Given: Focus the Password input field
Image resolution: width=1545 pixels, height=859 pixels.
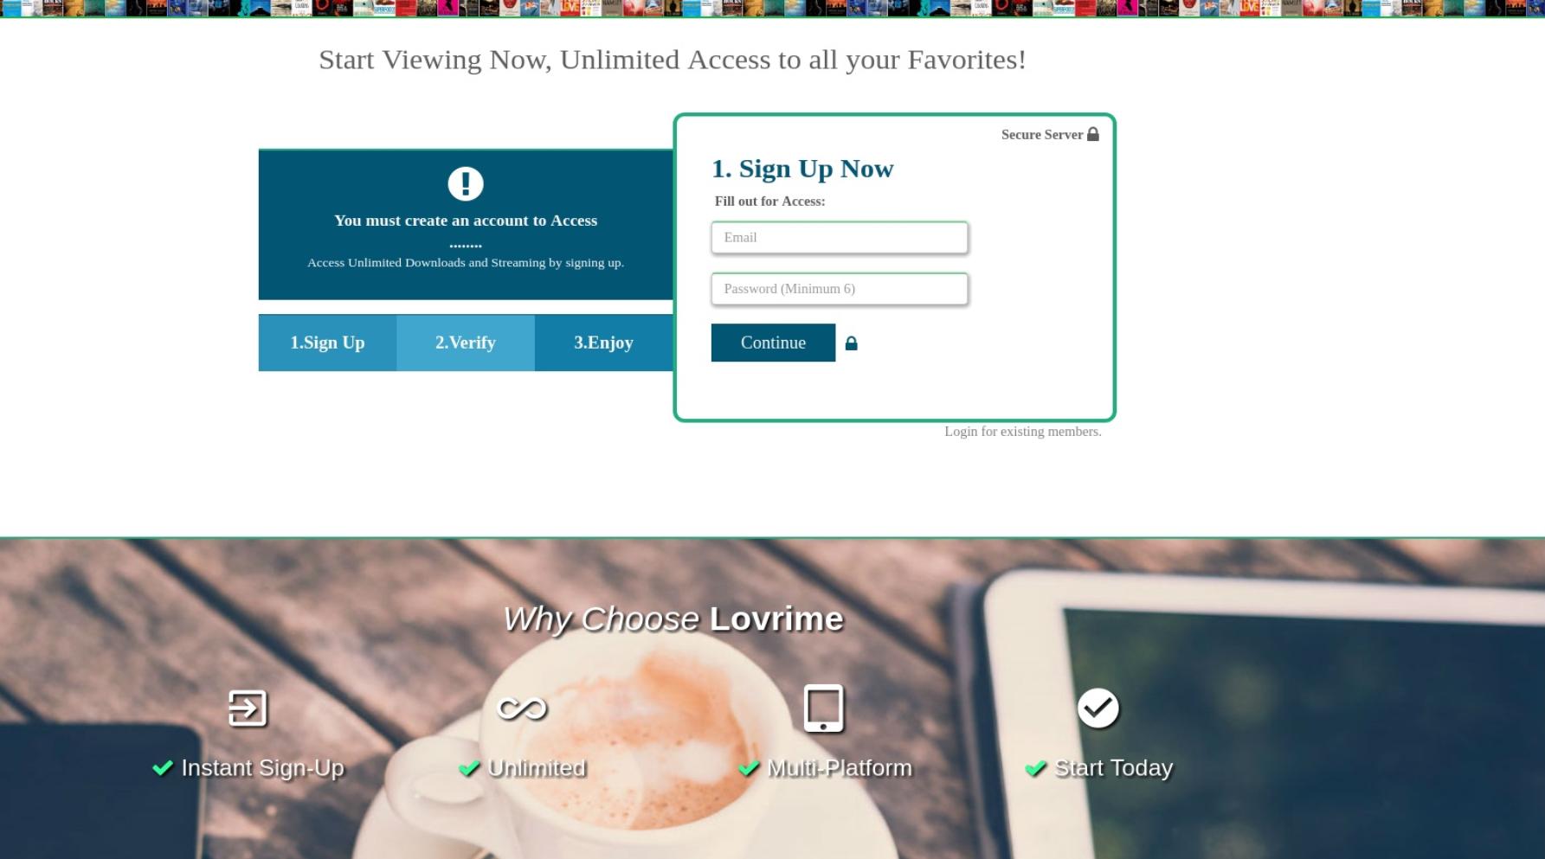Looking at the screenshot, I should click(x=840, y=289).
